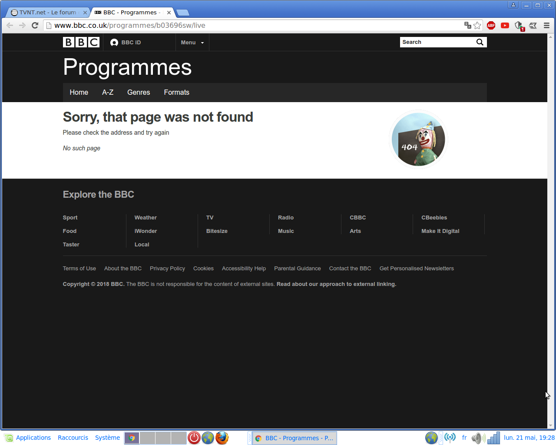
Task: Click the BBC logo
Action: [81, 42]
